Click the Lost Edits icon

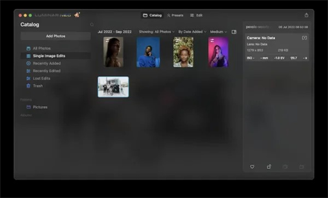29,78
